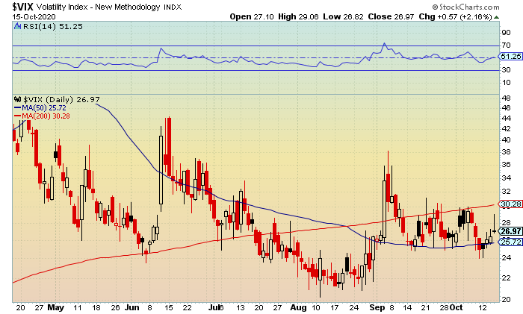The width and height of the screenshot is (523, 314).
Task: Click the date 15-Oct-2020
Action: [x=34, y=17]
